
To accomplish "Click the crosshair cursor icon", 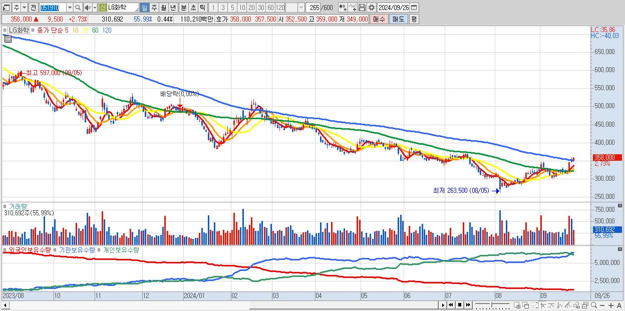I will click(x=543, y=305).
